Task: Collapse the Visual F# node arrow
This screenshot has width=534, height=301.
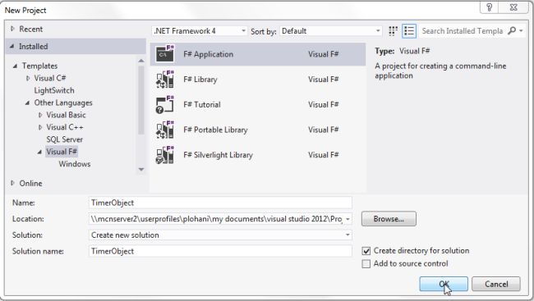Action: pos(39,152)
